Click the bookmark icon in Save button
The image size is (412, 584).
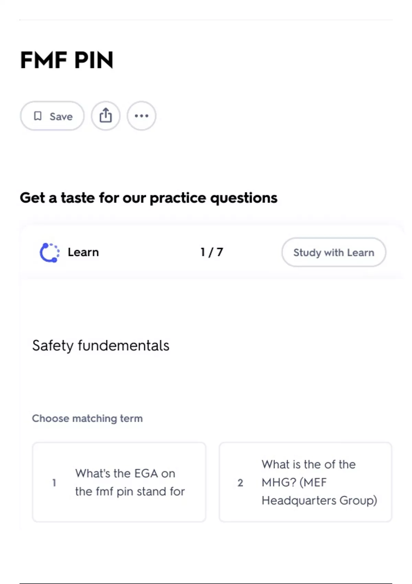tap(38, 116)
